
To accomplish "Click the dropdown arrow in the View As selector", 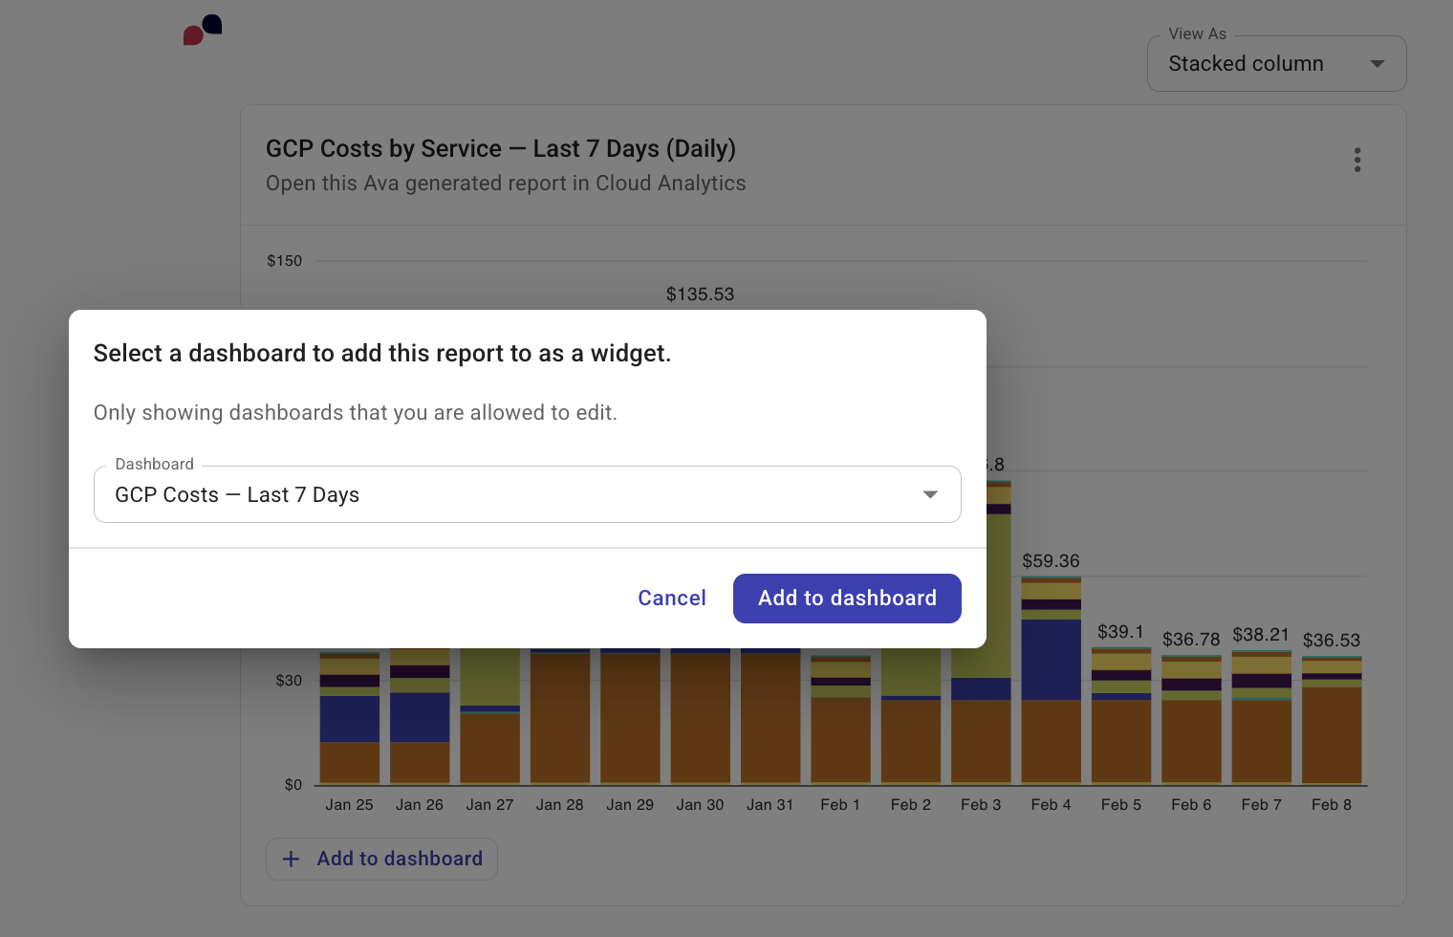I will click(x=1377, y=63).
